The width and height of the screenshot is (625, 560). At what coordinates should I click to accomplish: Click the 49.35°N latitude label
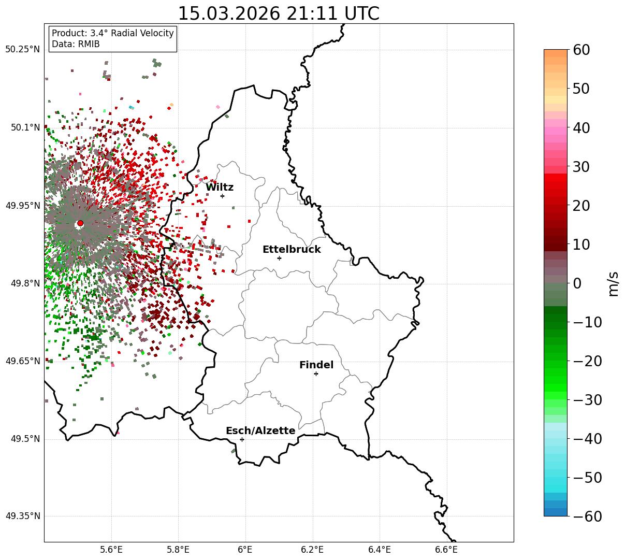pyautogui.click(x=22, y=516)
